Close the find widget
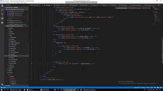 pos(149,8)
